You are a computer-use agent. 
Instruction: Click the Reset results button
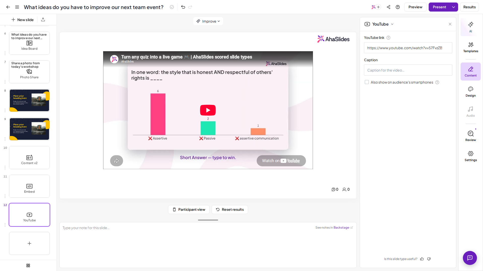pos(230,210)
